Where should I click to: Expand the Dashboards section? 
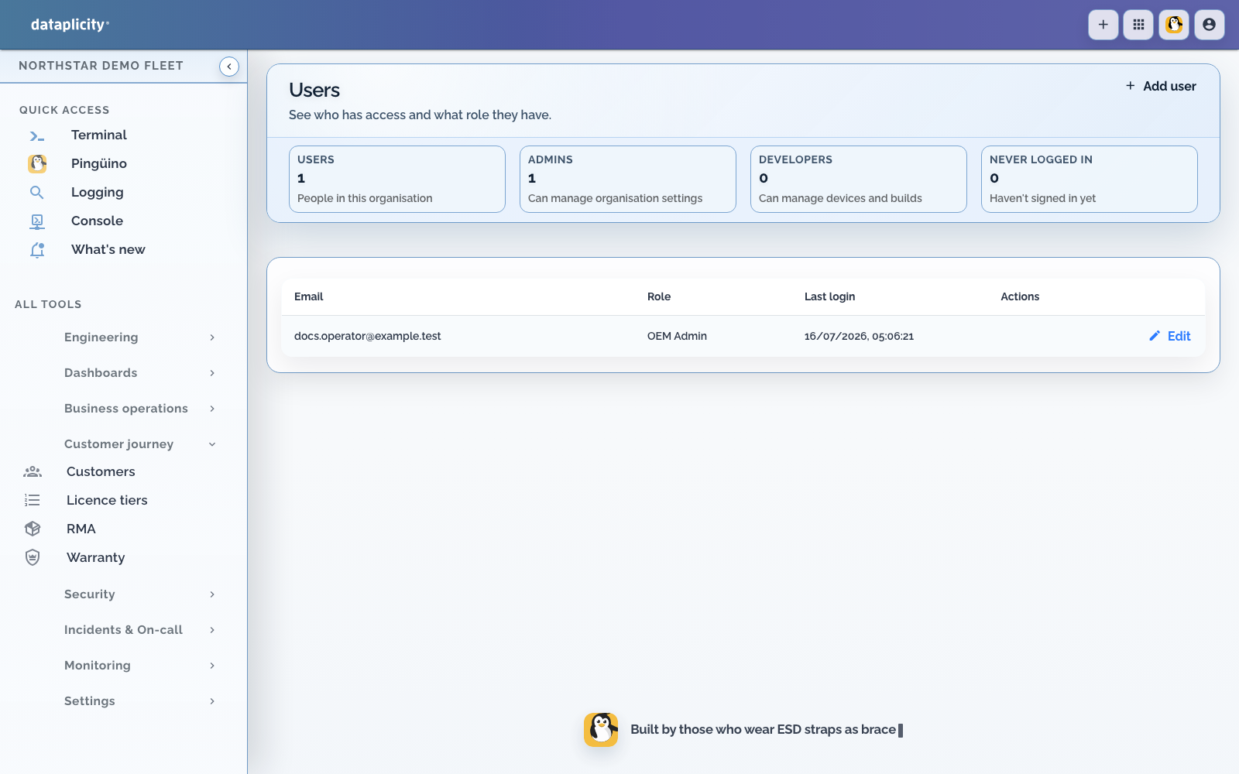[139, 373]
